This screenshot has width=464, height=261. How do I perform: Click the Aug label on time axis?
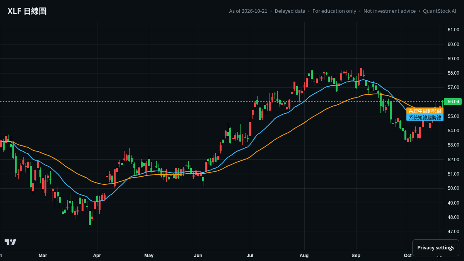[304, 256]
